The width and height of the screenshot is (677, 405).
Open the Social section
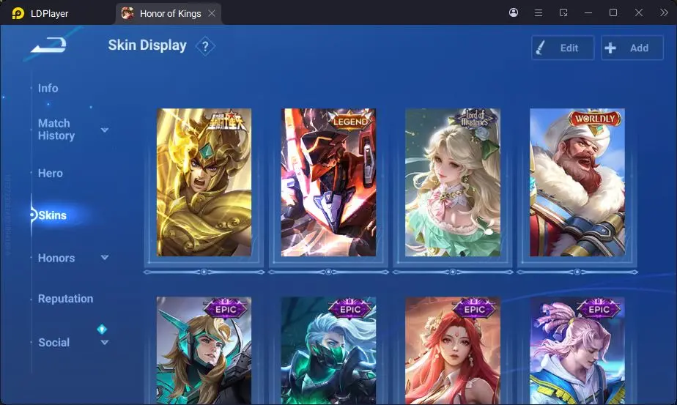pos(53,343)
